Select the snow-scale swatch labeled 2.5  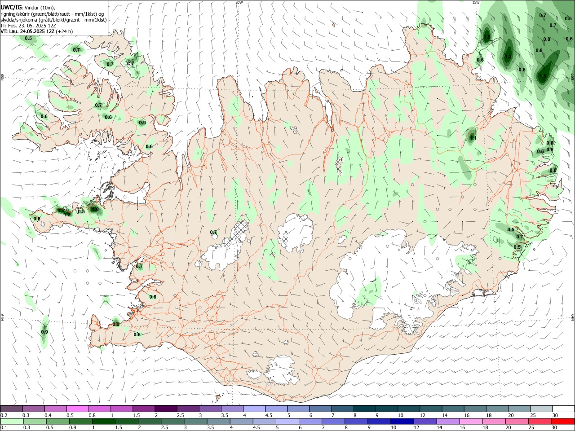[x=187, y=409]
